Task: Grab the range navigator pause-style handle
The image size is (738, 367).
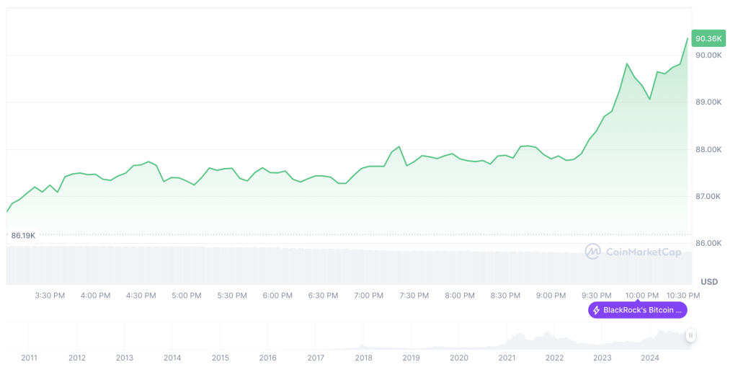Action: (x=690, y=335)
